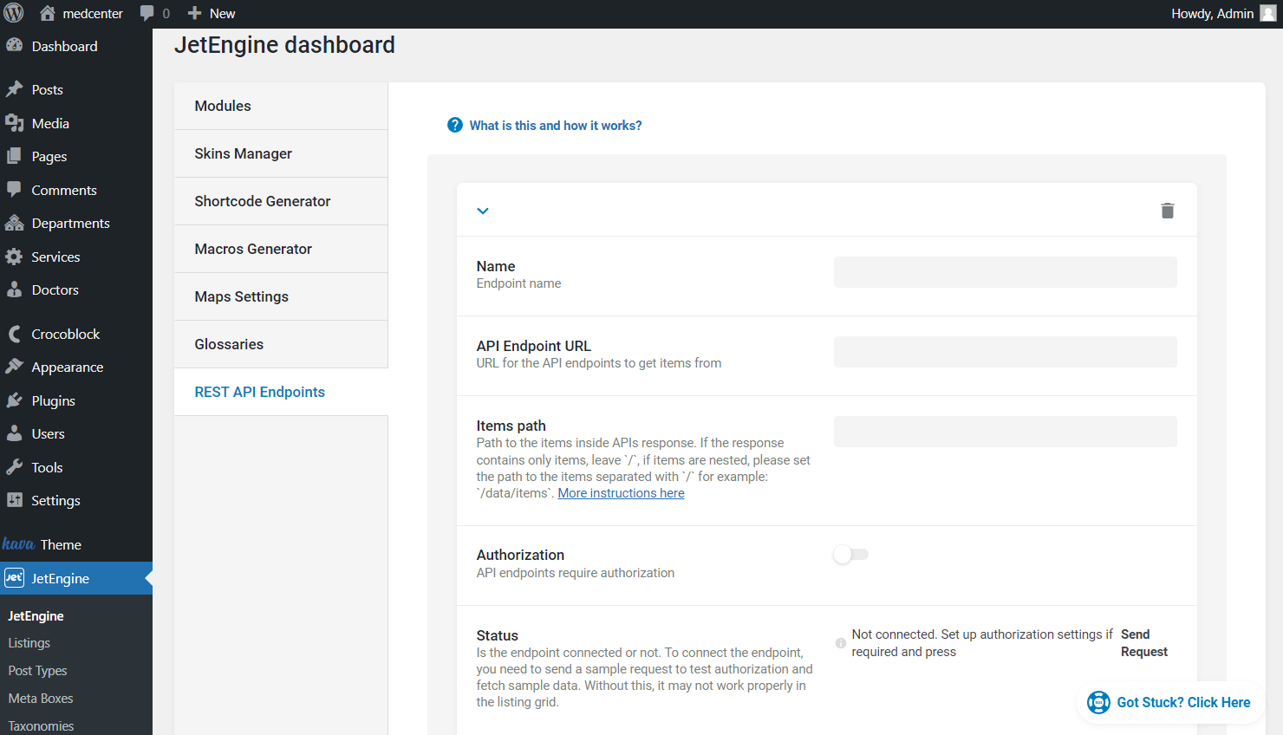1283x735 pixels.
Task: Click inside the API Endpoint URL field
Action: [1005, 351]
